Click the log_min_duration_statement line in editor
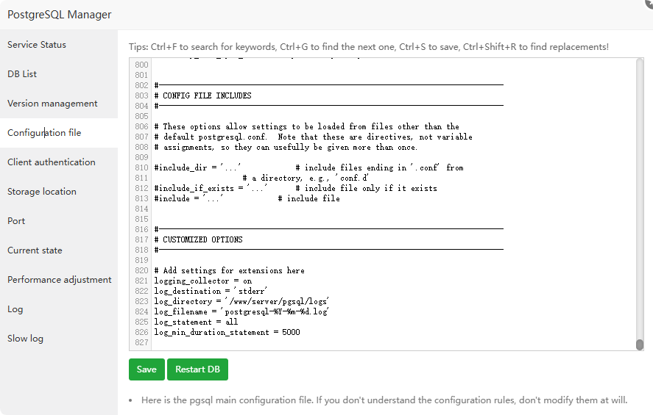Screen dimensions: 653x415 point(227,332)
